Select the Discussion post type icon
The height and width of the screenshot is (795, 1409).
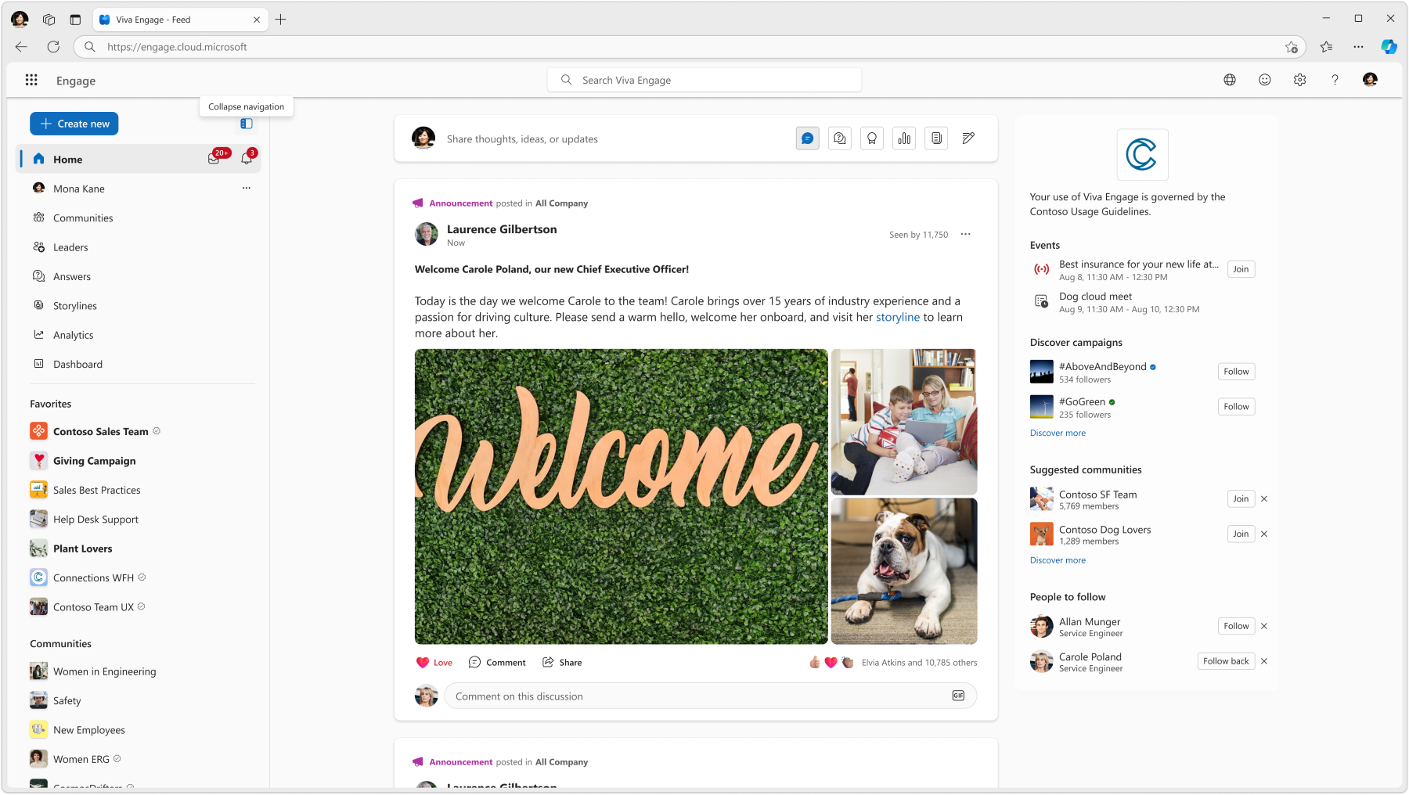tap(807, 138)
